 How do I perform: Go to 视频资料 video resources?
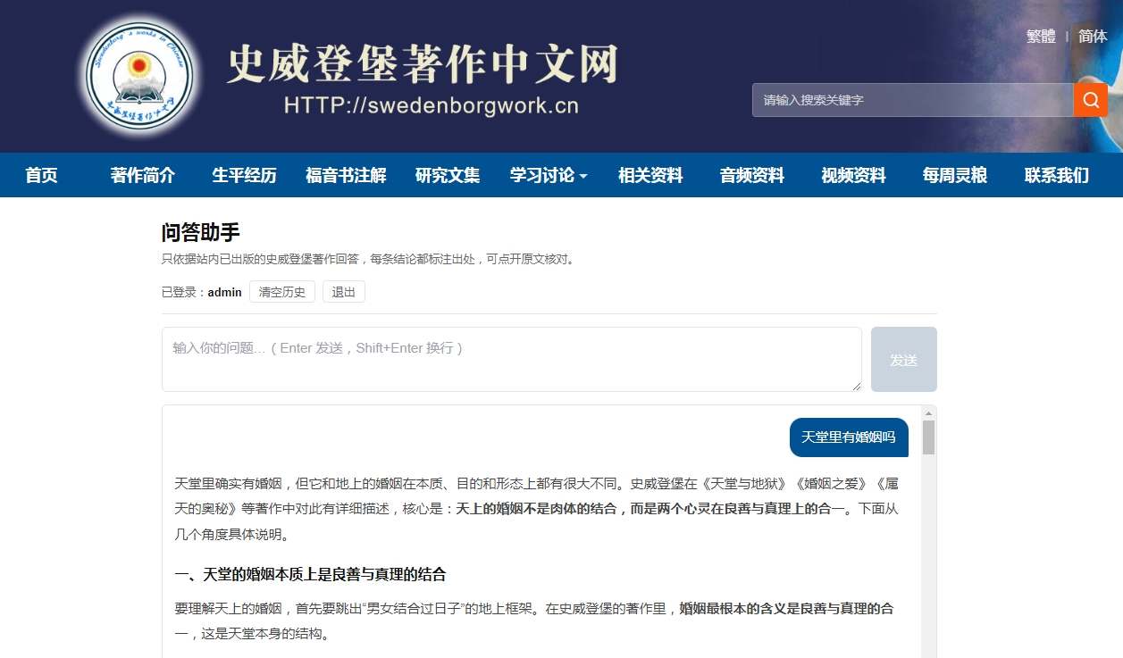pyautogui.click(x=853, y=175)
